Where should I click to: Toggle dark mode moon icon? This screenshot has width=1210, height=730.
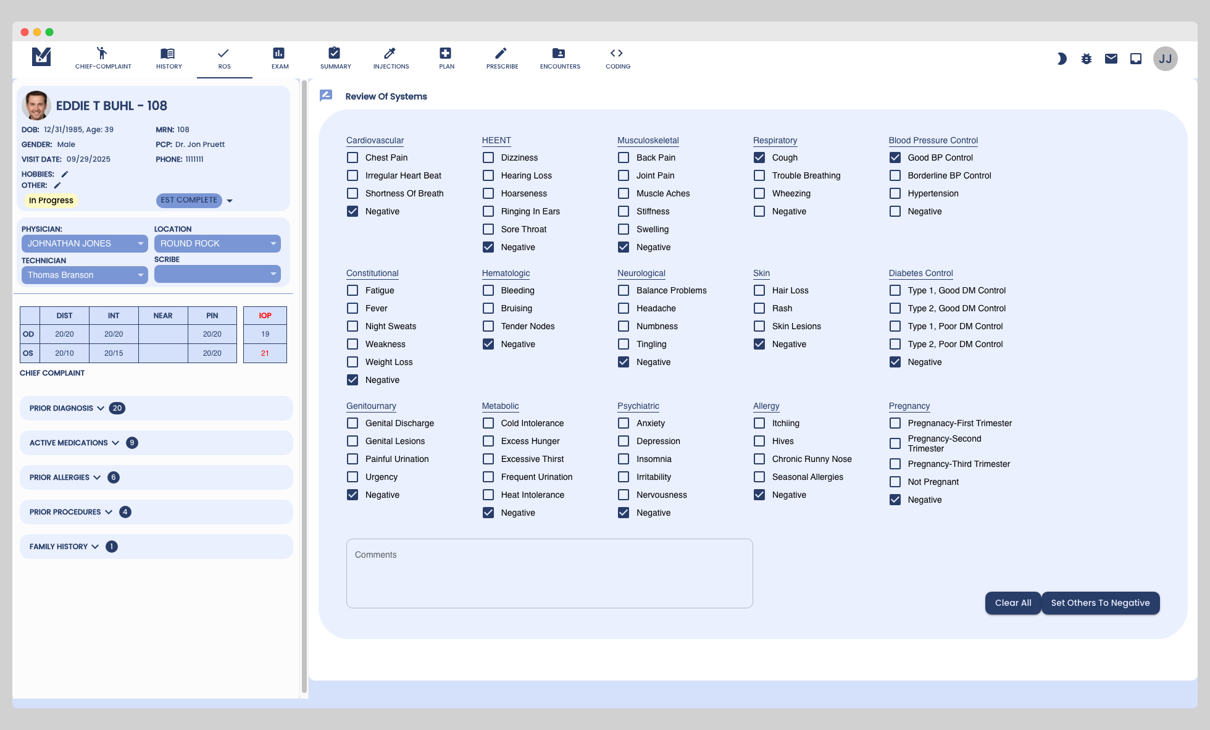(x=1062, y=59)
